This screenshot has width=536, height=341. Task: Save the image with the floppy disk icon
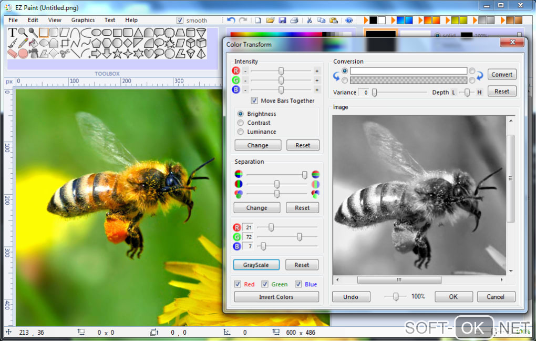282,20
